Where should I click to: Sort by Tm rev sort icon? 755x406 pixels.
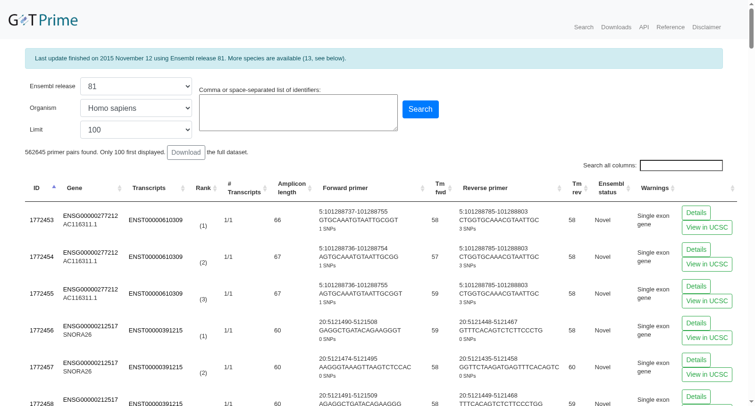pos(586,188)
